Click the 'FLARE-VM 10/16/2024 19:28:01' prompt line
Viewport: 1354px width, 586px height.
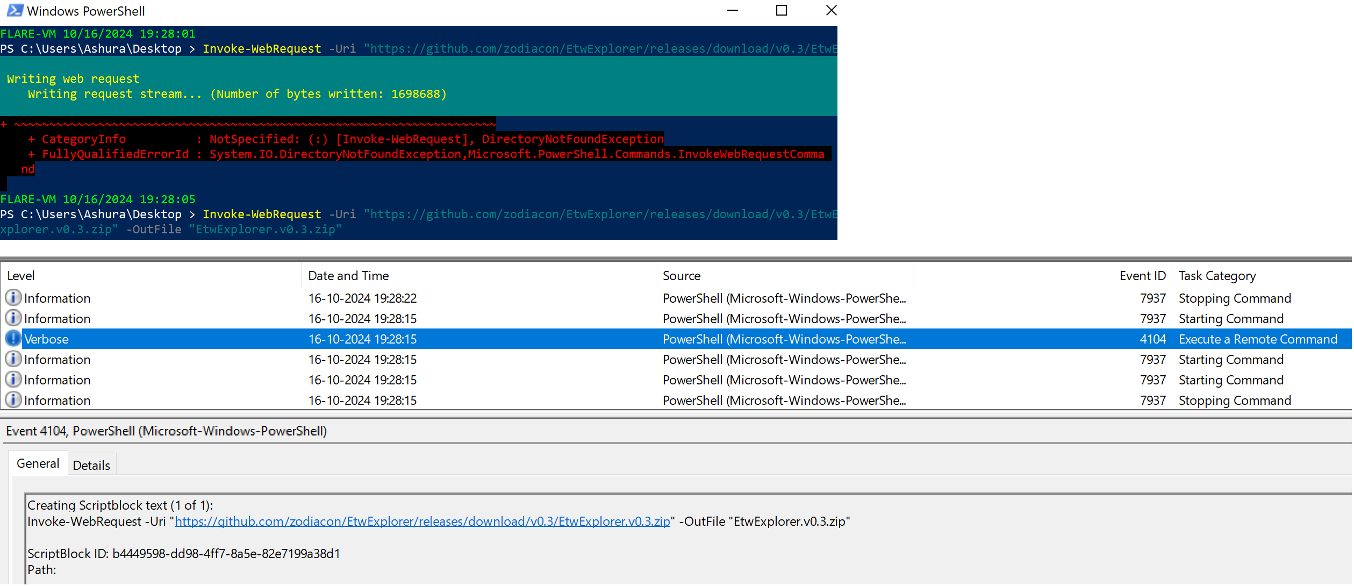98,34
